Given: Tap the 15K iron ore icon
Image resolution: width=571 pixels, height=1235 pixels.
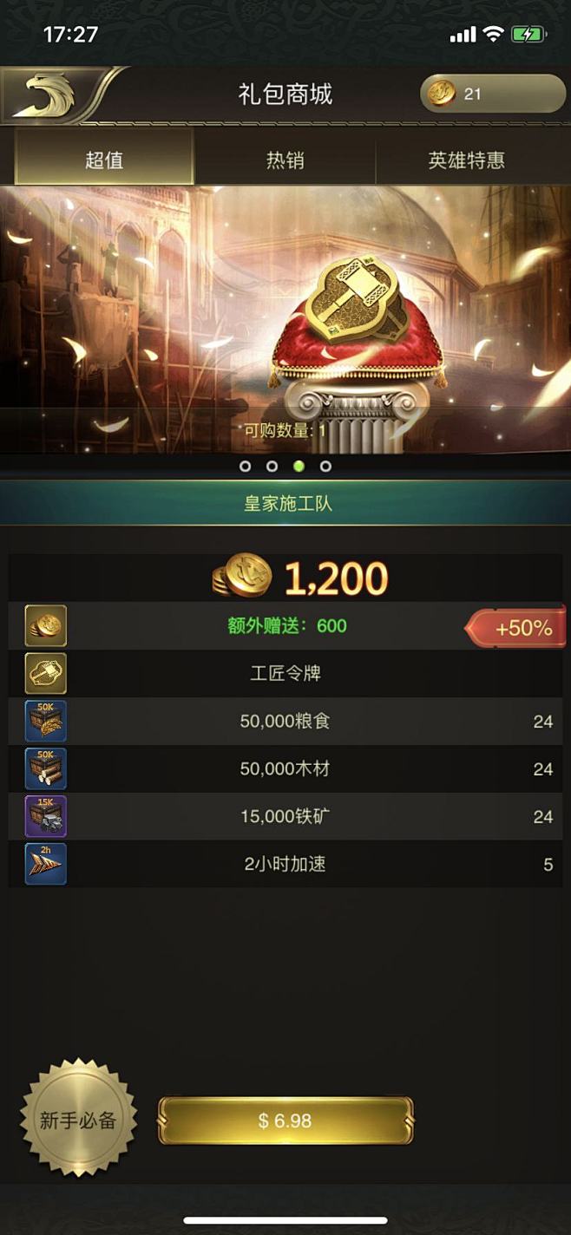Looking at the screenshot, I should [45, 817].
